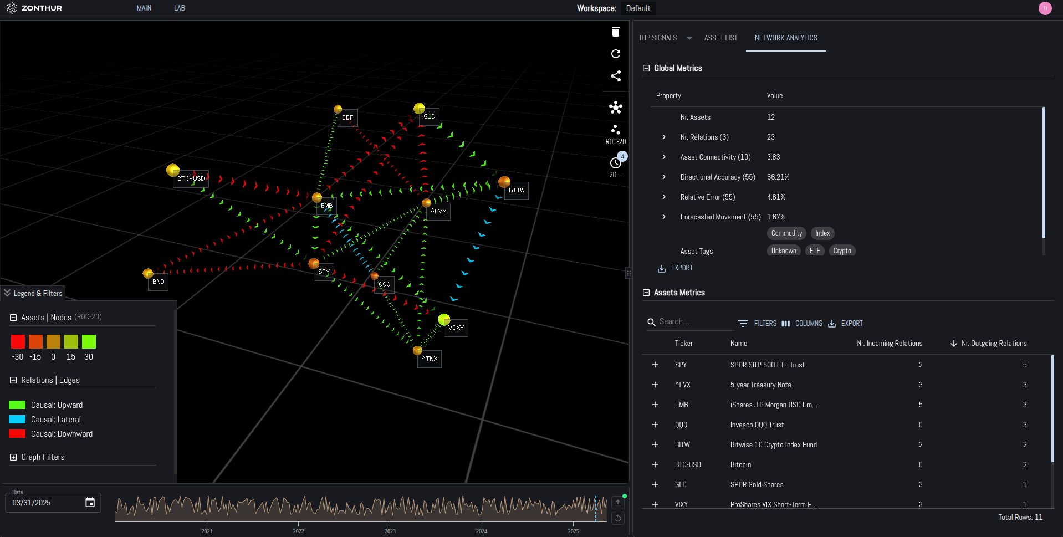
Task: Click the Columns button
Action: [x=802, y=323]
